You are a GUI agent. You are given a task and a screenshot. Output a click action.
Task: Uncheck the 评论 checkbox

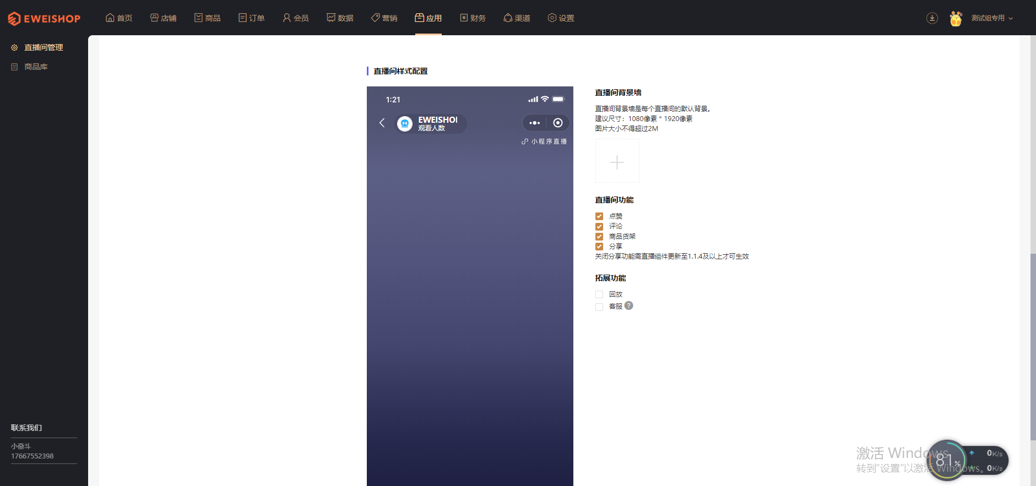point(599,226)
